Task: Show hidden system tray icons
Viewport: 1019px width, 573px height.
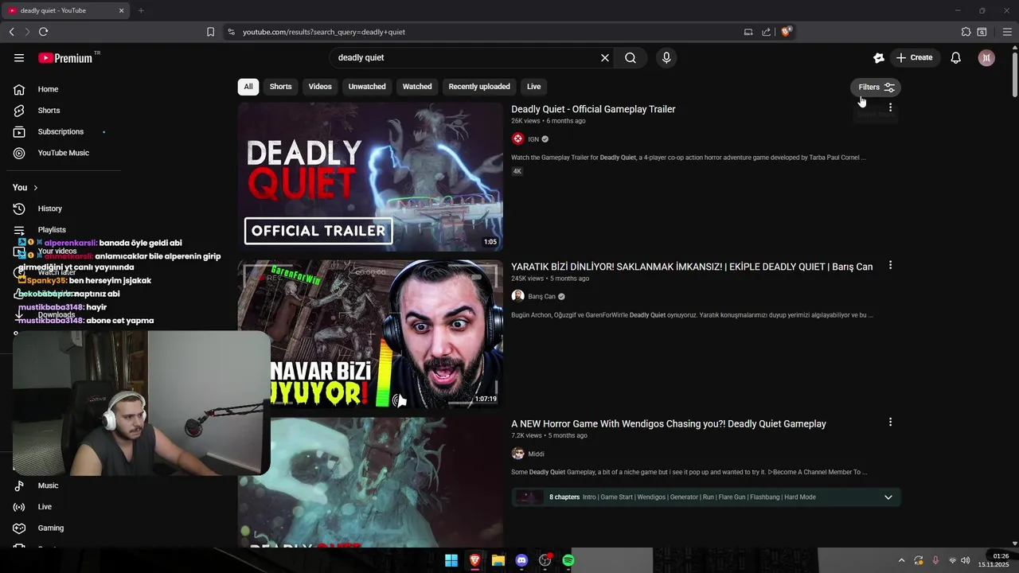Action: 901,560
